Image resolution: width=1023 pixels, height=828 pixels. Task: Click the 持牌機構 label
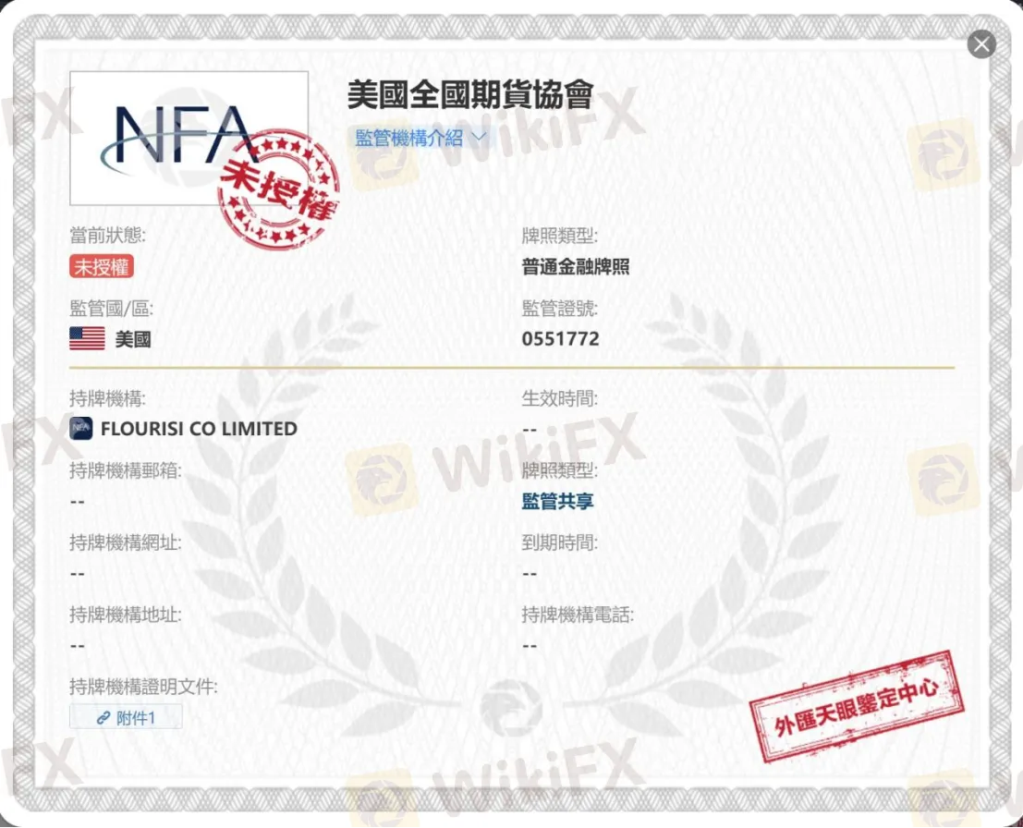point(107,398)
